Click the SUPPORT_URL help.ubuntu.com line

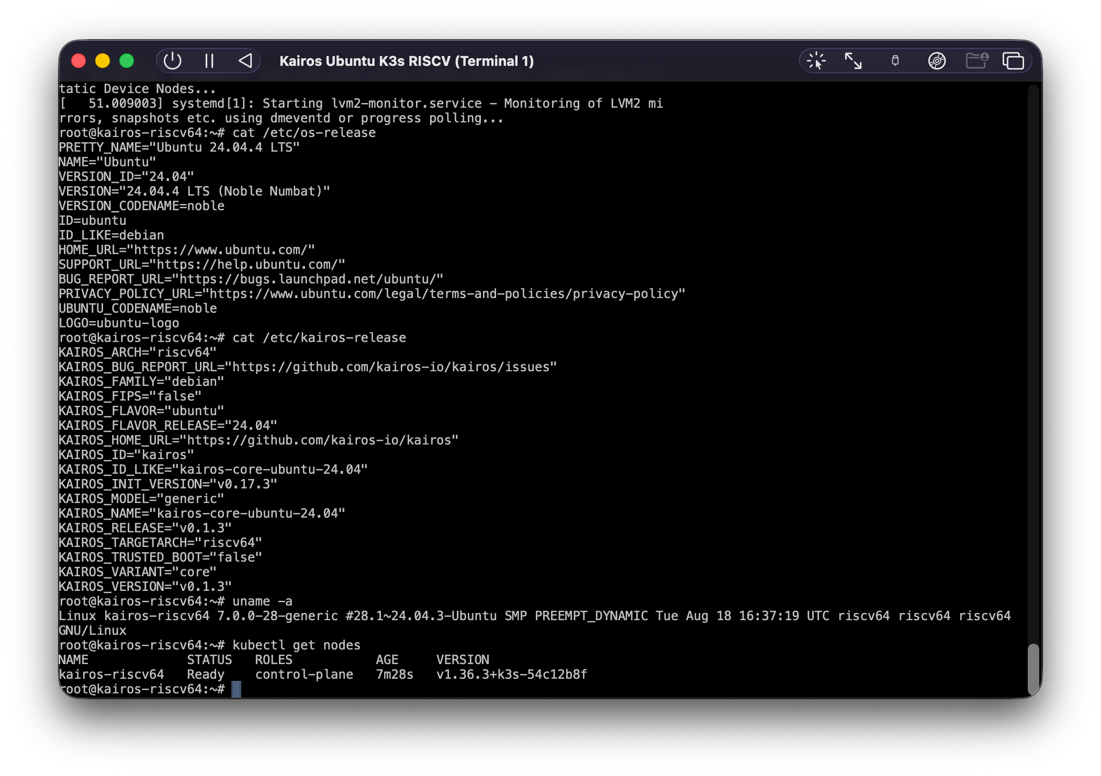tap(202, 265)
